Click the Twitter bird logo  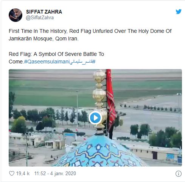(179, 12)
